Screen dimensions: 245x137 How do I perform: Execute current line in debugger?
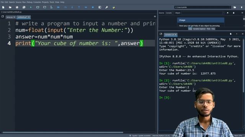pyautogui.click(x=65, y=7)
